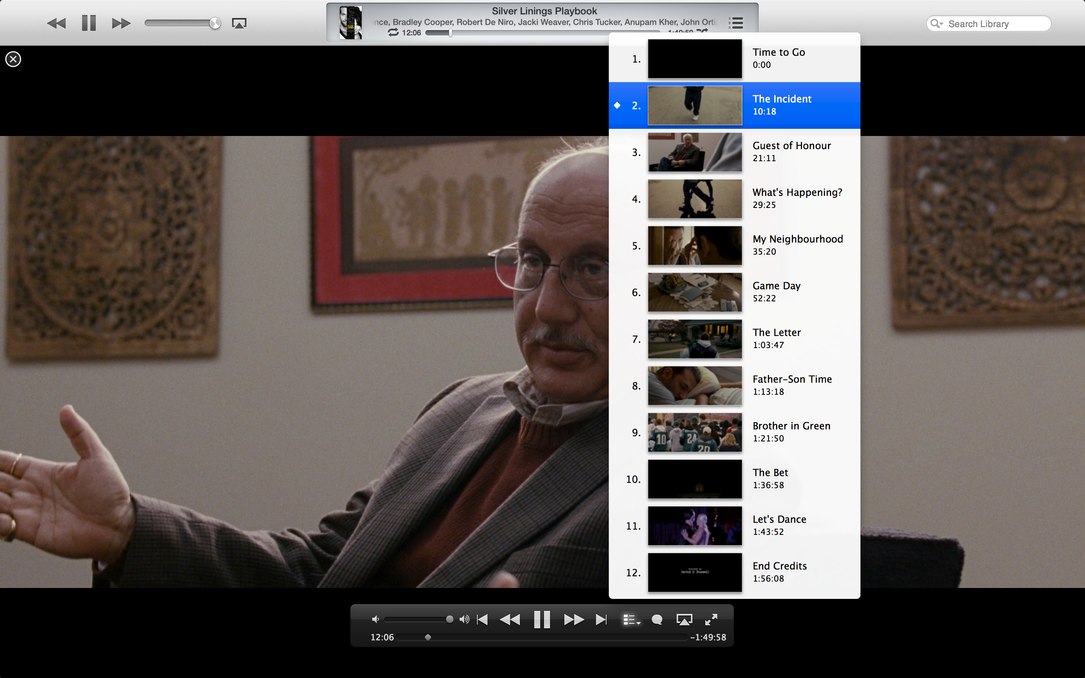Click the 10:18 timestamp under The Incident
This screenshot has width=1085, height=678.
pyautogui.click(x=764, y=111)
